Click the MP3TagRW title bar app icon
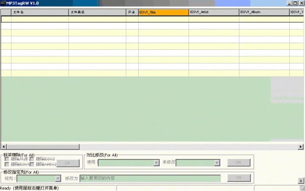 coord(3,3)
